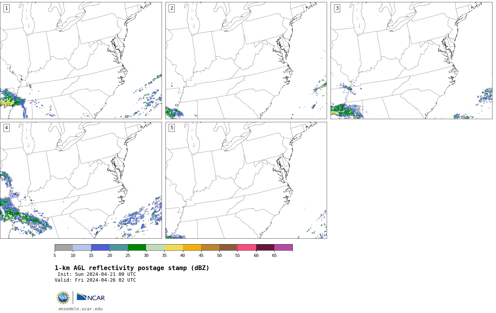
Task: Click the maroon 60-65 dBZ swatch
Action: pos(265,248)
